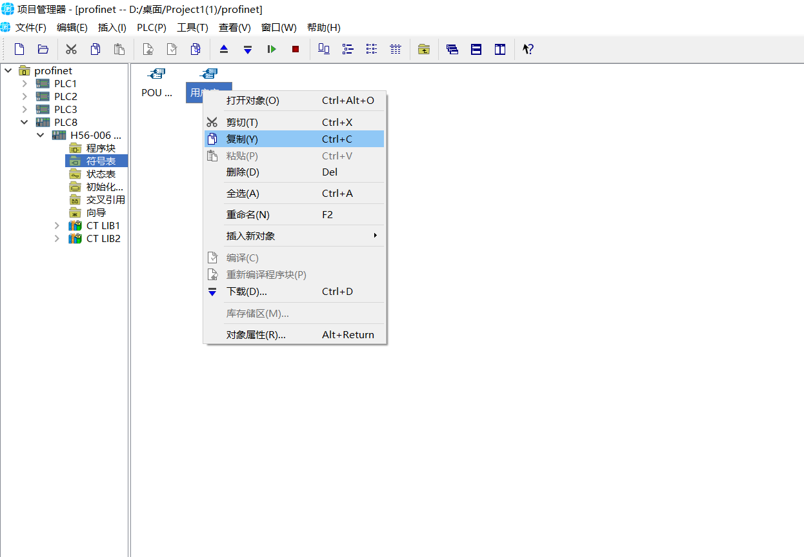Image resolution: width=804 pixels, height=557 pixels.
Task: Select the 初始化... tree folder
Action: [105, 187]
